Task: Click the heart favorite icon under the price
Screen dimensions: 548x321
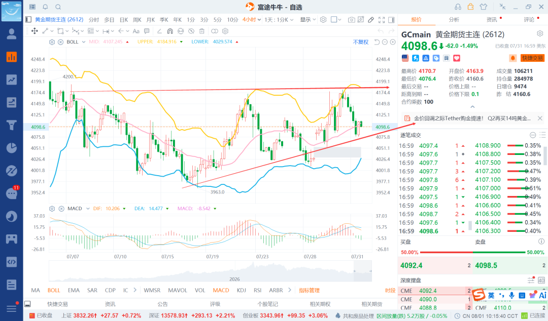Action: [457, 58]
